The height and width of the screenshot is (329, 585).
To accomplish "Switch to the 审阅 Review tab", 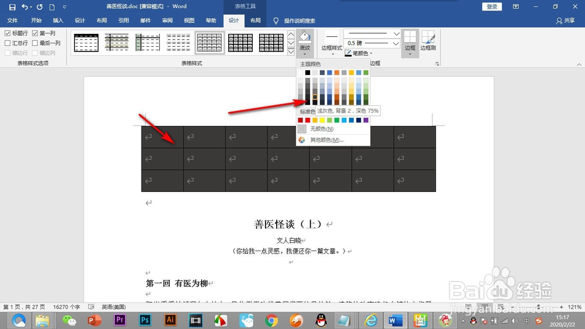I will pos(167,20).
